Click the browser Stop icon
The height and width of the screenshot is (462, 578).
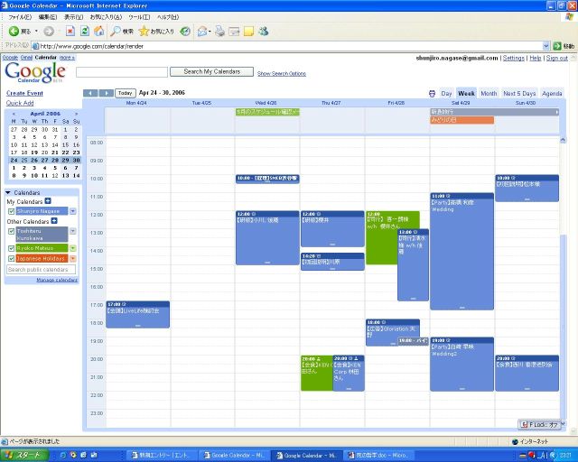click(70, 32)
